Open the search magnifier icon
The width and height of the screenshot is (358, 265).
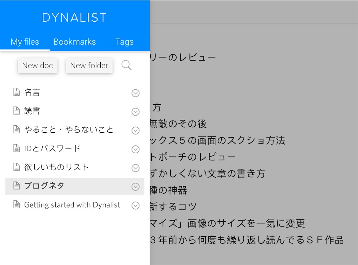point(127,65)
